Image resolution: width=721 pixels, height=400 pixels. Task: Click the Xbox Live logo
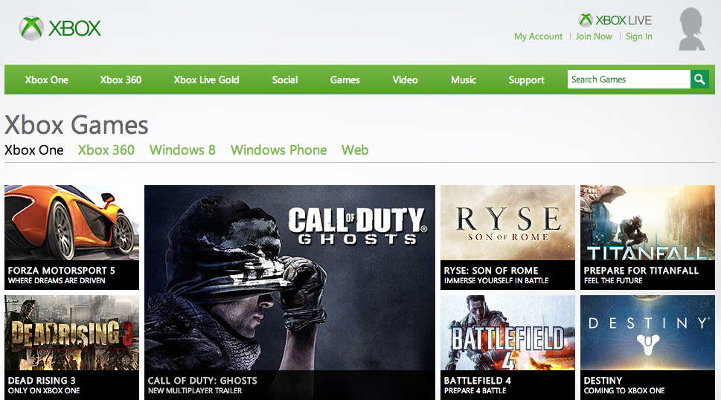pos(615,20)
